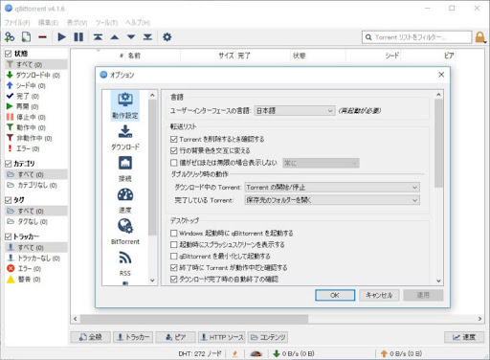The height and width of the screenshot is (360, 490).
Task: Click the pause toolbar icon
Action: pos(78,37)
